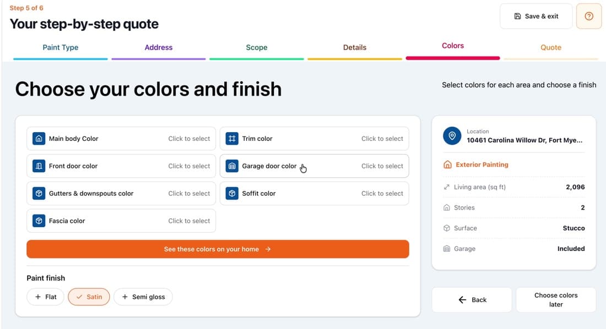Viewport: 606px width, 329px height.
Task: Click the Trim color grid icon
Action: (232, 139)
